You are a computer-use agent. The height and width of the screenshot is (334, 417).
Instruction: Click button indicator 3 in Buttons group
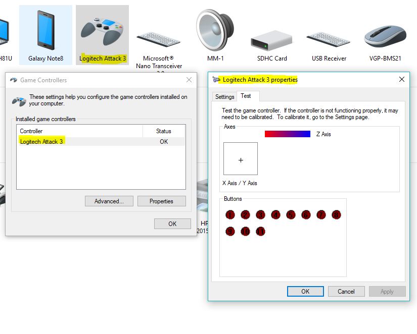coord(260,214)
